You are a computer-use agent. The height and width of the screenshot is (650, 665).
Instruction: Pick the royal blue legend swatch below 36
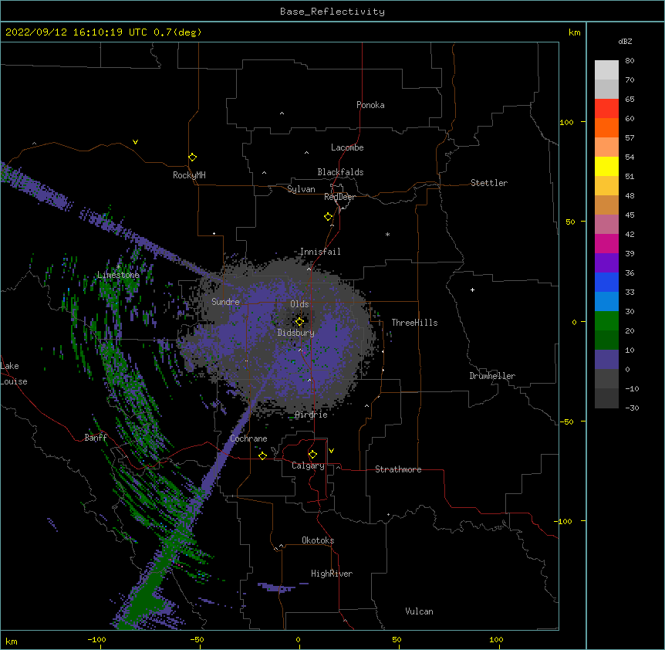click(606, 282)
